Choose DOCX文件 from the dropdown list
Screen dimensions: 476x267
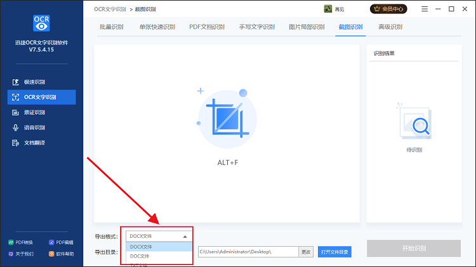(x=159, y=247)
